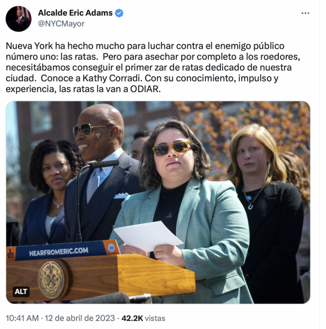Click the name Kathy Corradi in tweet text
Viewport: 326px width, 329px height.
(111, 78)
